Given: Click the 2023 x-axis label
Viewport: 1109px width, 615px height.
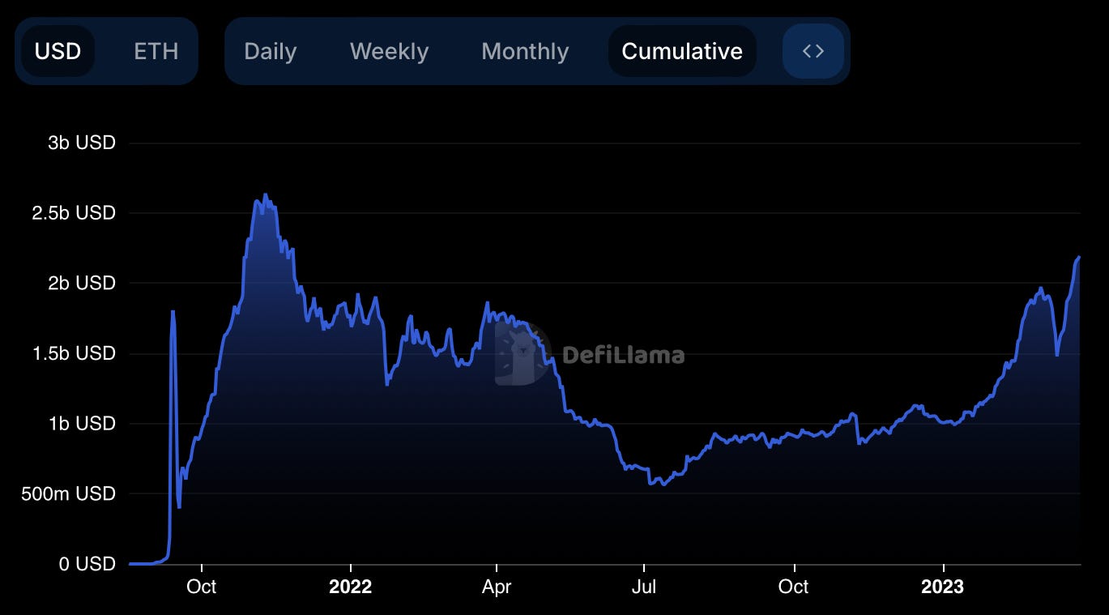Looking at the screenshot, I should (942, 587).
